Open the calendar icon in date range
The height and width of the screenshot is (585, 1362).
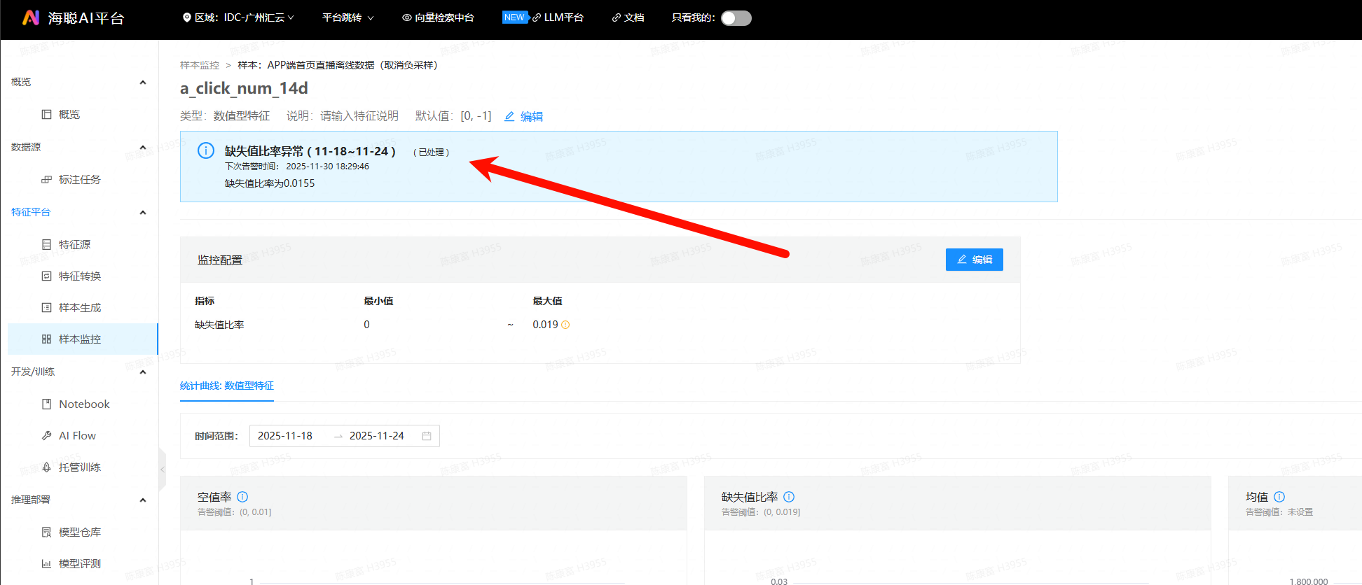point(427,436)
